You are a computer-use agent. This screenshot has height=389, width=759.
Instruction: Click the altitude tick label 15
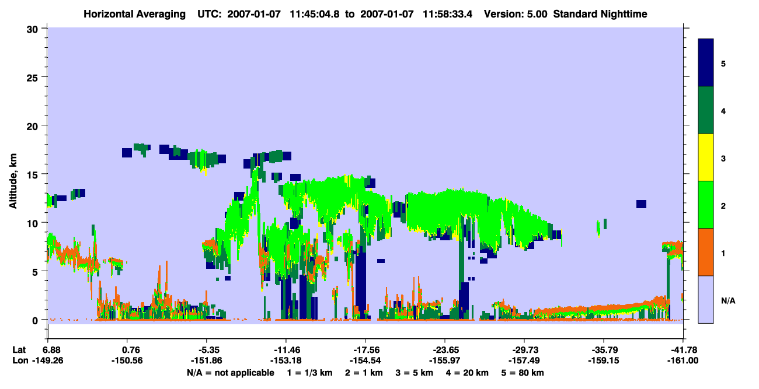click(x=34, y=174)
